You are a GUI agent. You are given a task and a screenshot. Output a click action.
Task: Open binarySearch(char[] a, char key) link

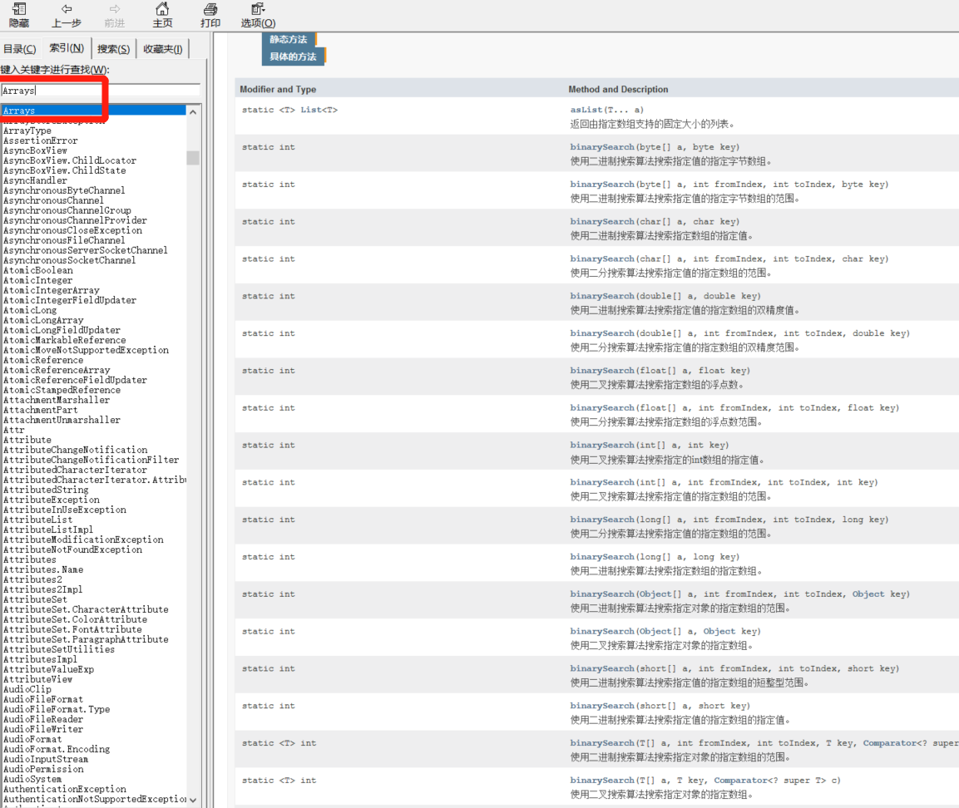coord(602,221)
